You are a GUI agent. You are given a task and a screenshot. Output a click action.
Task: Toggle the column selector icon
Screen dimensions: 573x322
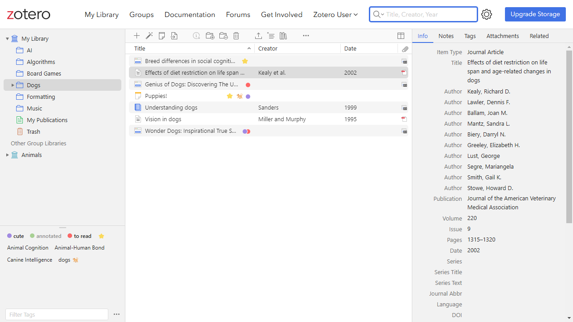pos(401,36)
